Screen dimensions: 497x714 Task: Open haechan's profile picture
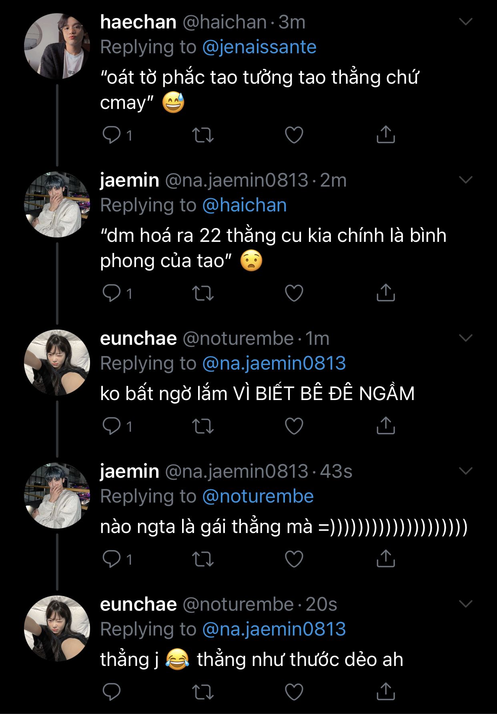pyautogui.click(x=57, y=46)
